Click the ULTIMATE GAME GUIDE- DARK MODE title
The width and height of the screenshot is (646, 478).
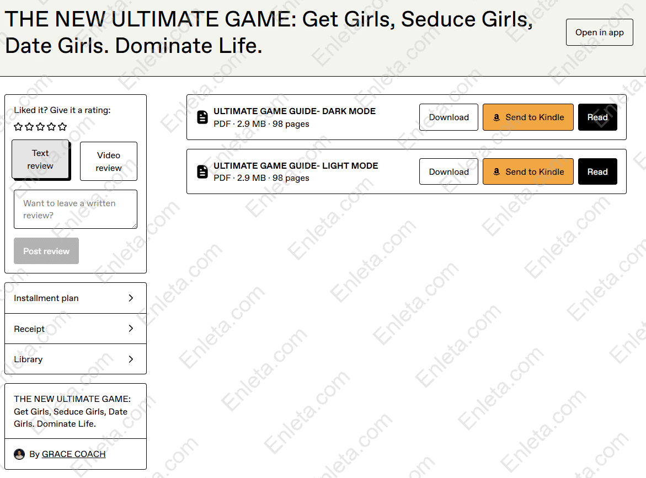pos(295,111)
